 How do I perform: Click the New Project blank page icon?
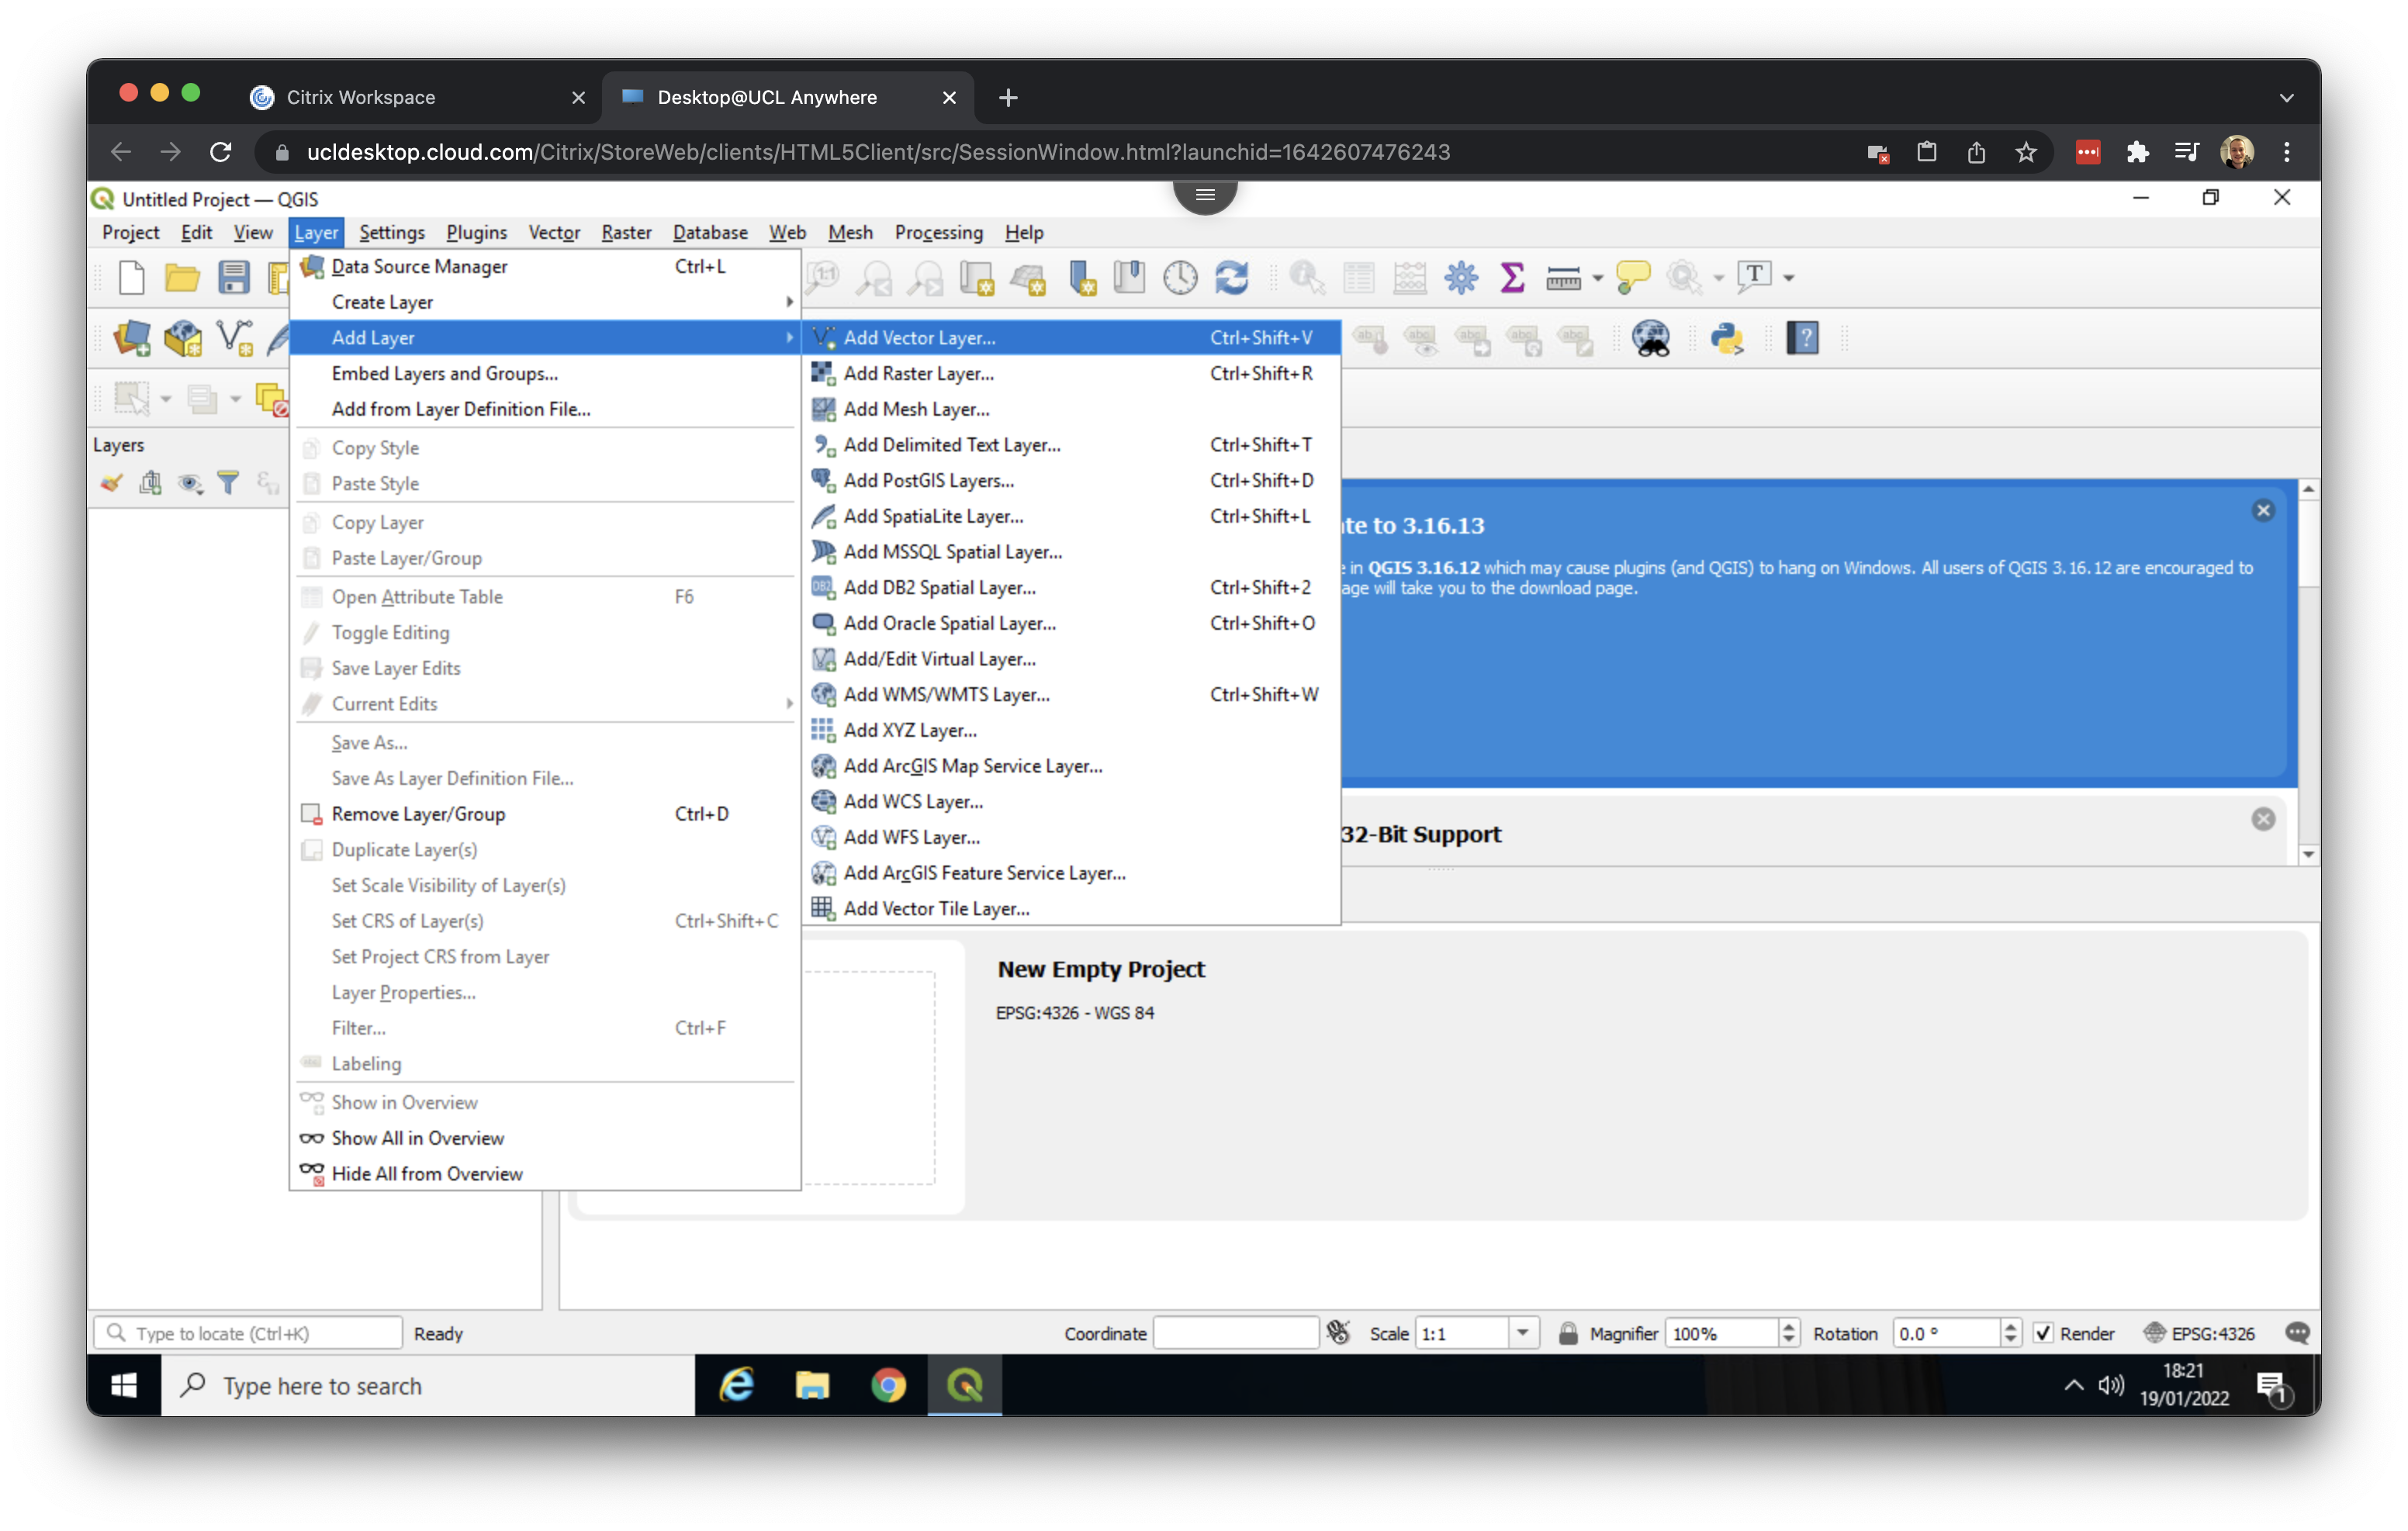pyautogui.click(x=132, y=277)
